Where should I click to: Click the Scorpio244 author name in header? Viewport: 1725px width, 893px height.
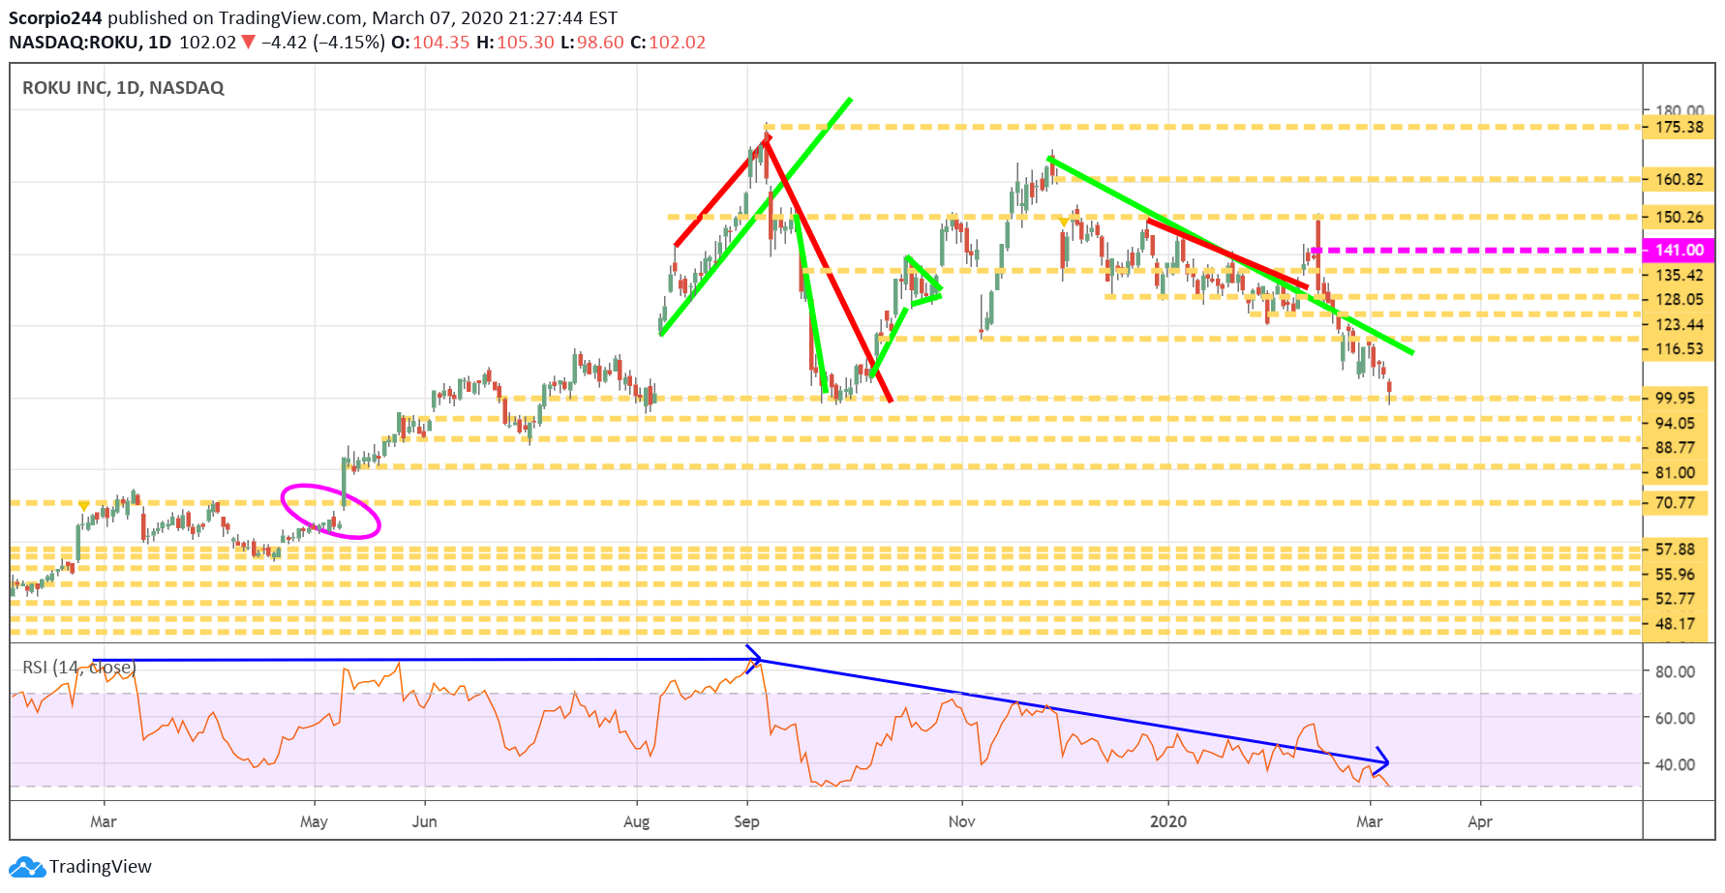[x=56, y=18]
